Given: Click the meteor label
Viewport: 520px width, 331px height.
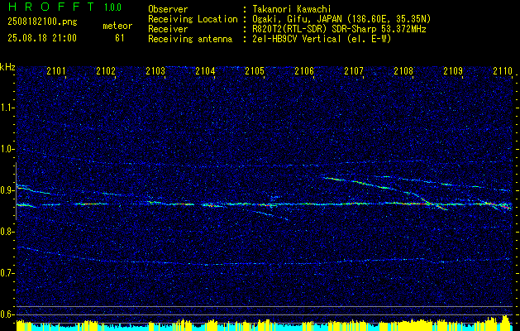Looking at the screenshot, I should 117,26.
